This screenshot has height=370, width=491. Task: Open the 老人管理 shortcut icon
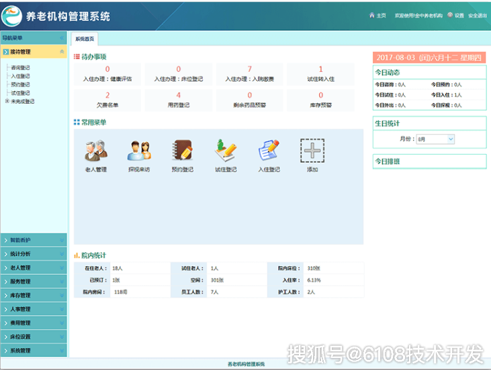click(96, 151)
